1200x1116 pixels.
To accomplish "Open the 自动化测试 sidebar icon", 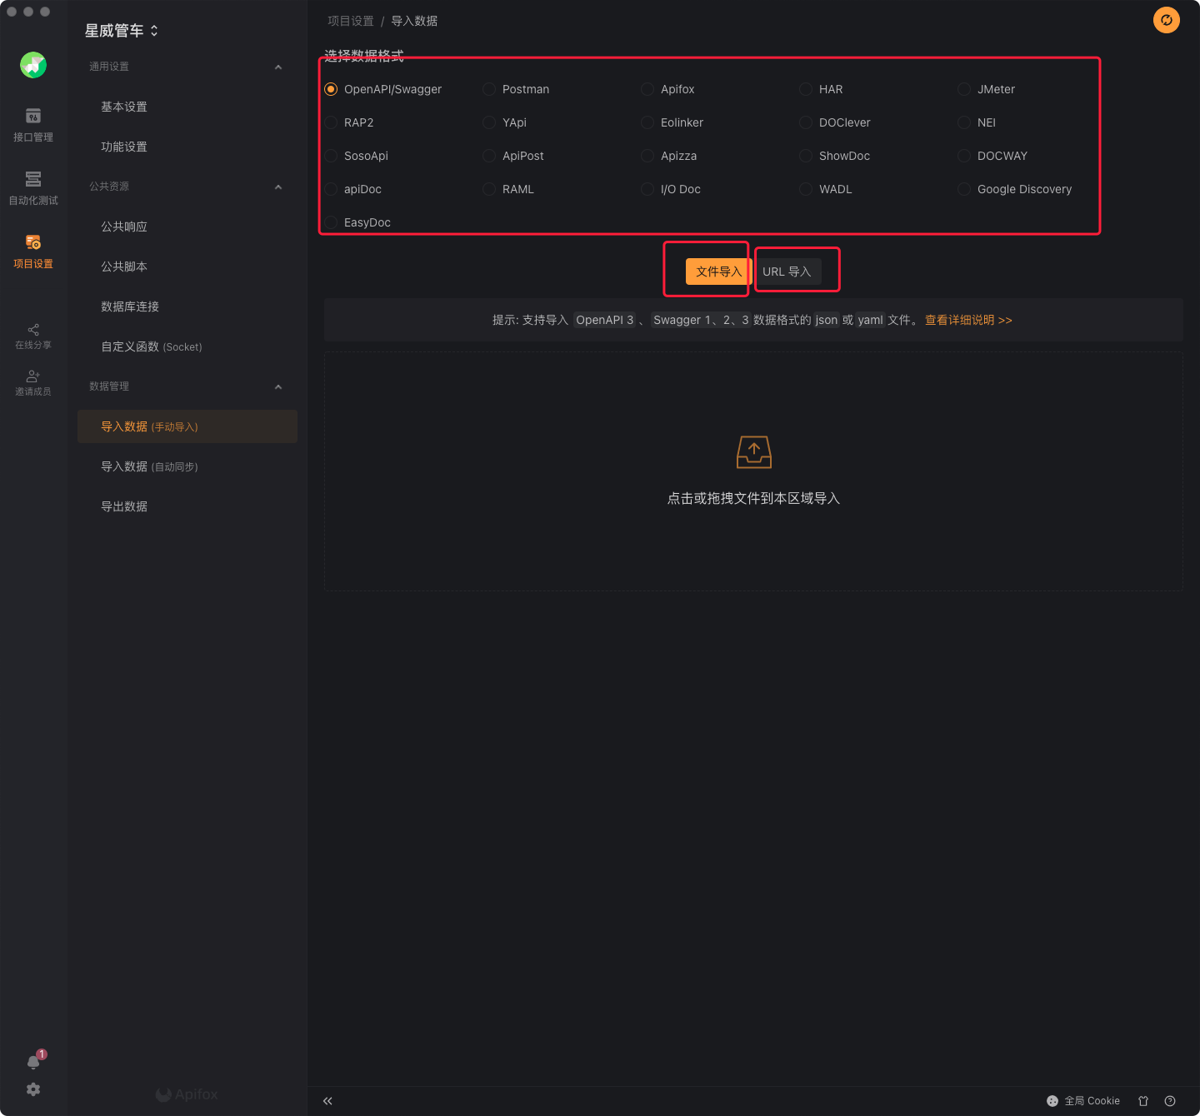I will (x=33, y=188).
